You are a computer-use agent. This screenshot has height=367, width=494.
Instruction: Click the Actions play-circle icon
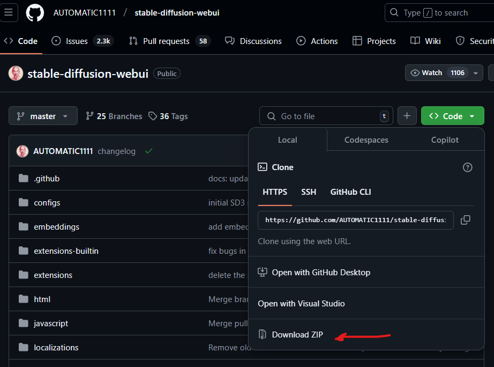(301, 41)
